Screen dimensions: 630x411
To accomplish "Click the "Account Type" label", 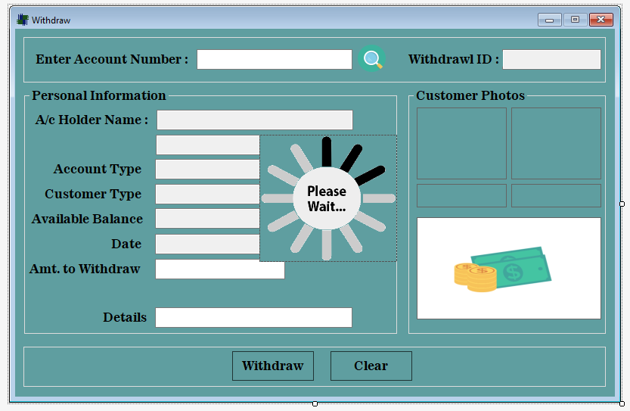I will [x=98, y=169].
